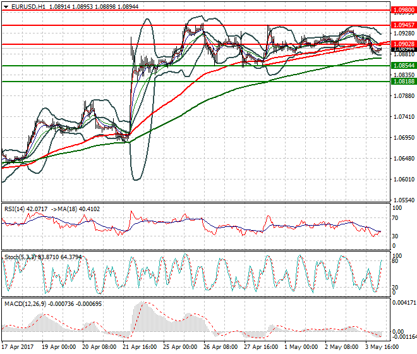Screen dimensions: 417x354
Task: Click the 1.06010 price scale value
Action: (x=404, y=180)
